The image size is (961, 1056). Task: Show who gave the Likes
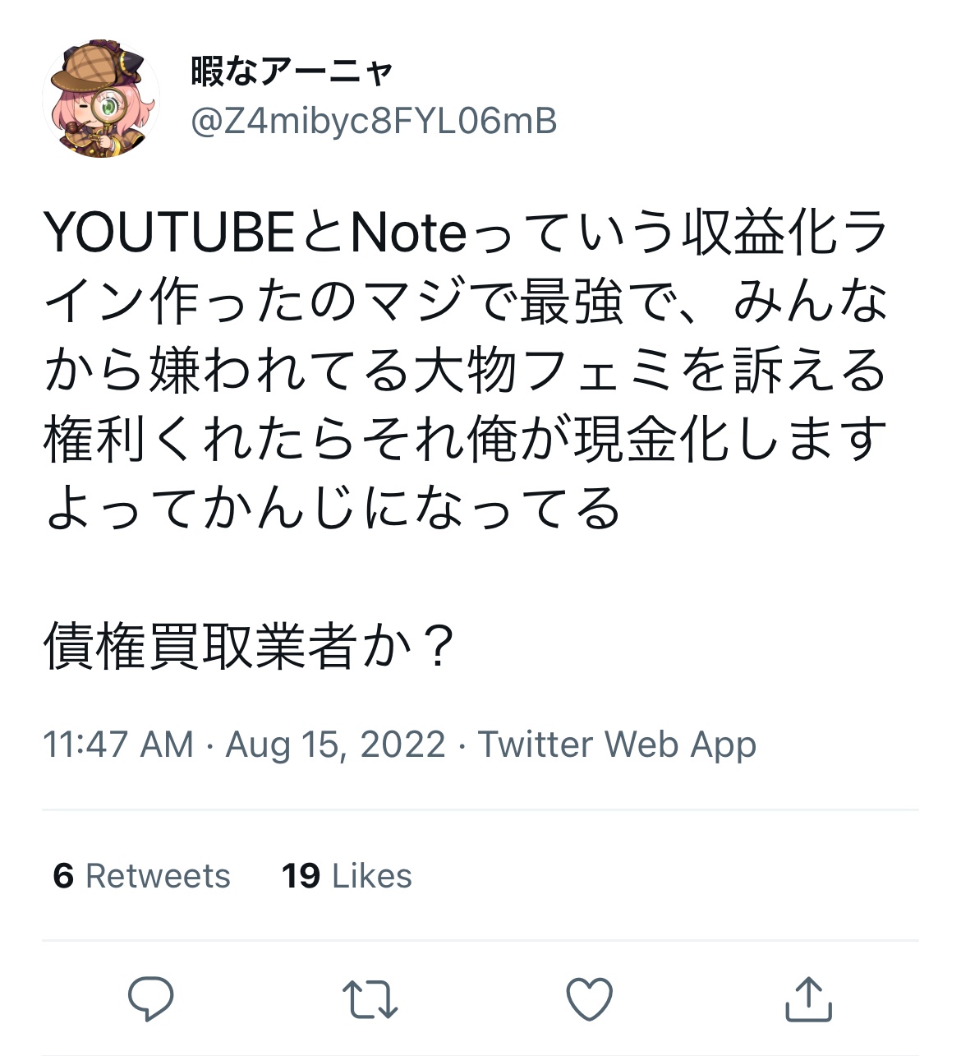point(347,876)
